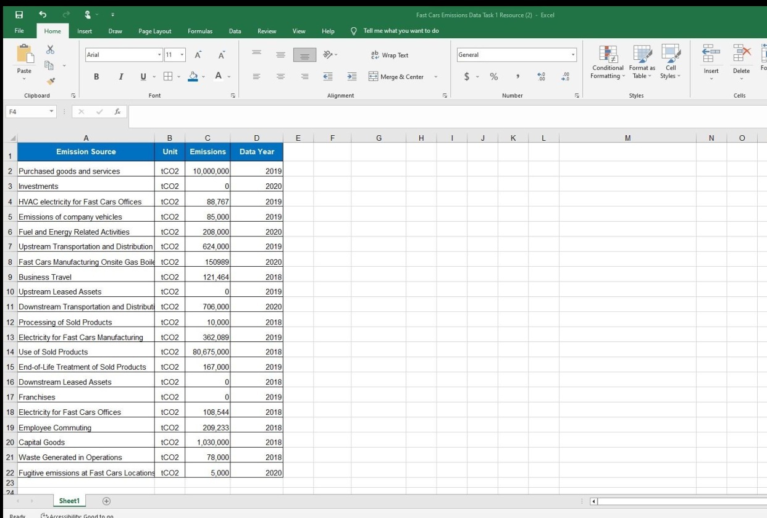This screenshot has height=518, width=767.
Task: Click the Merge & Center button
Action: [396, 77]
